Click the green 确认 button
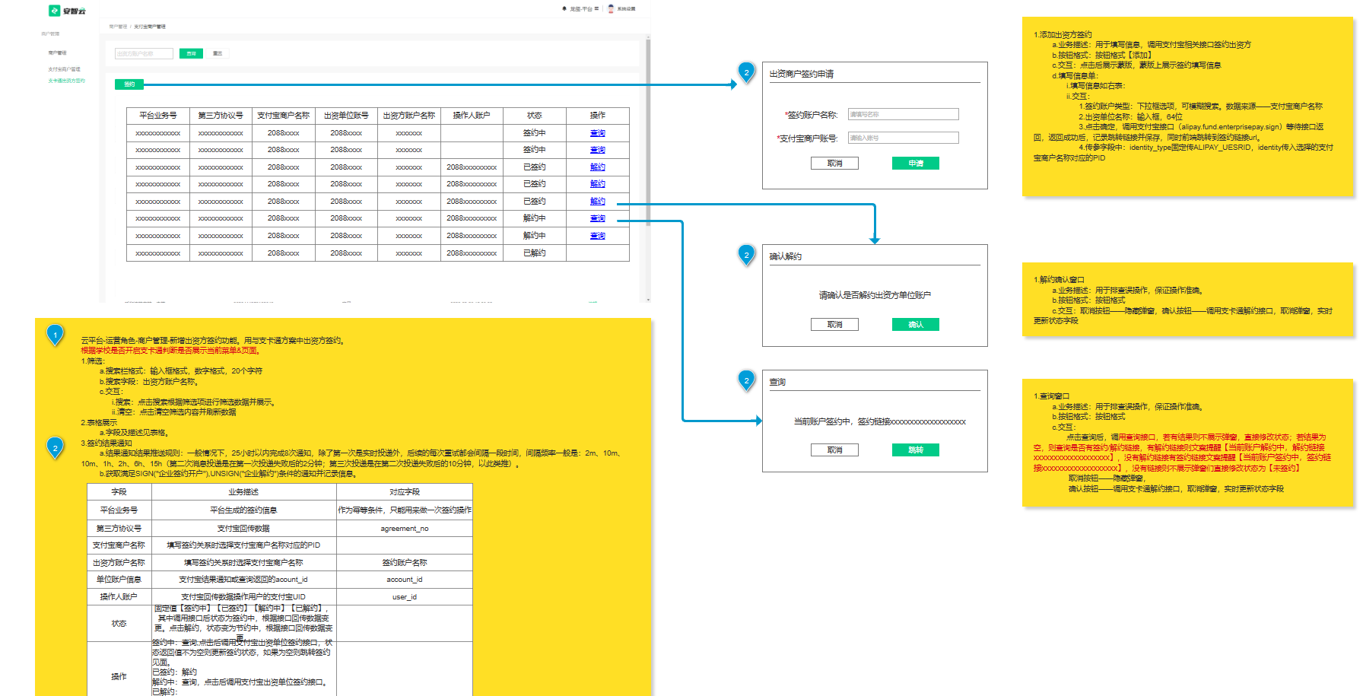Screen dimensions: 1363x696 pyautogui.click(x=916, y=325)
